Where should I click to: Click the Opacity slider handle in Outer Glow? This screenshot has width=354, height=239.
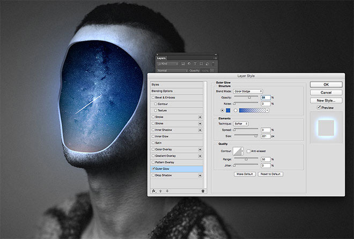[249, 97]
